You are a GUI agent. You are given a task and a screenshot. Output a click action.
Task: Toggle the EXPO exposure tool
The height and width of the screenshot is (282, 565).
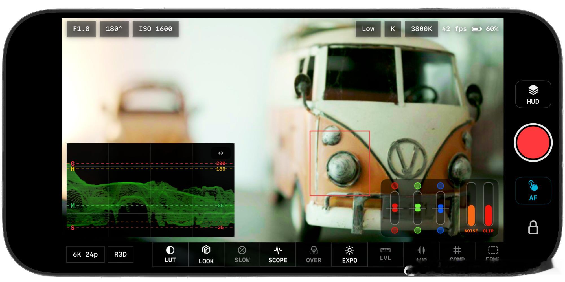pyautogui.click(x=349, y=254)
